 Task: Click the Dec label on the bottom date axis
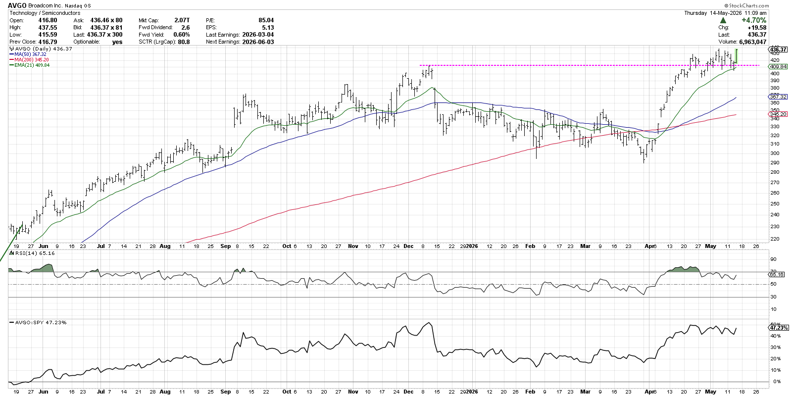(408, 391)
